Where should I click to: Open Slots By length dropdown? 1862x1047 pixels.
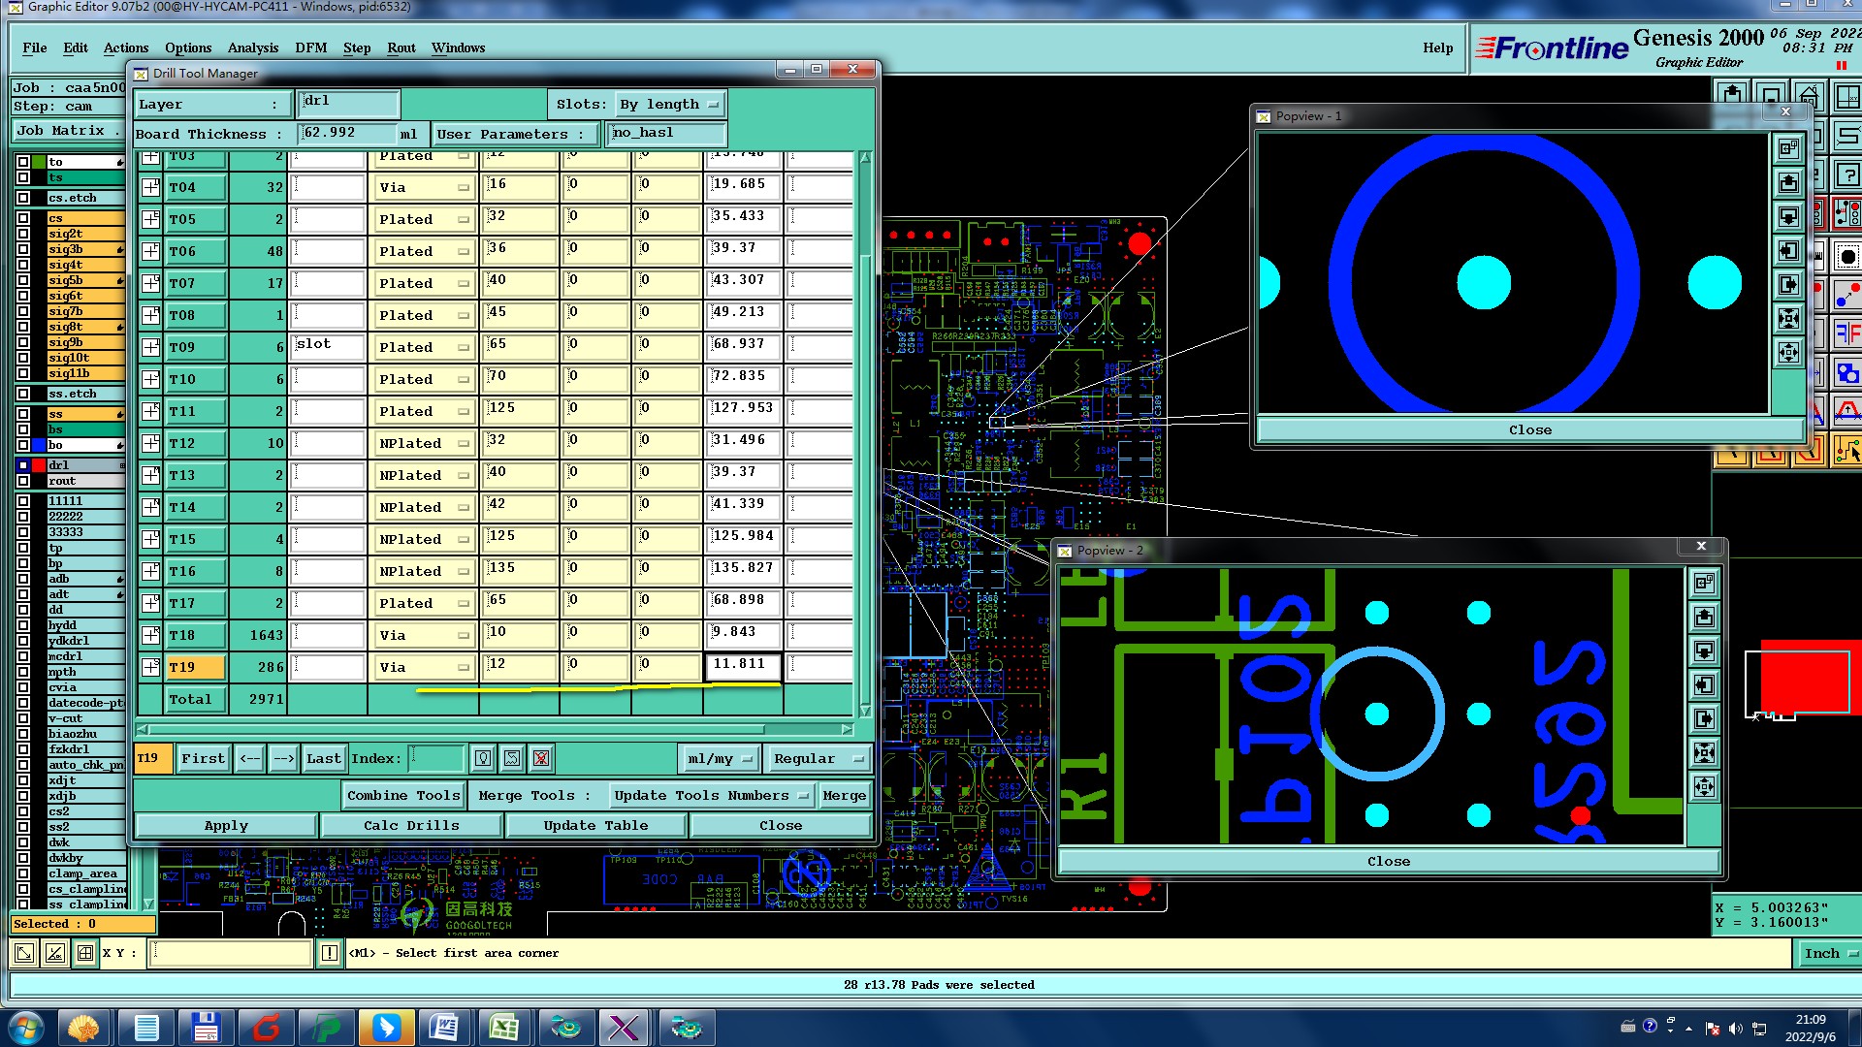pos(670,105)
